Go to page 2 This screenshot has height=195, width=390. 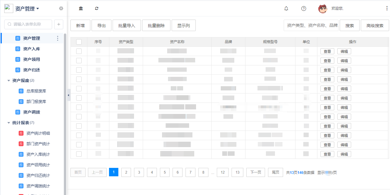click(126, 172)
